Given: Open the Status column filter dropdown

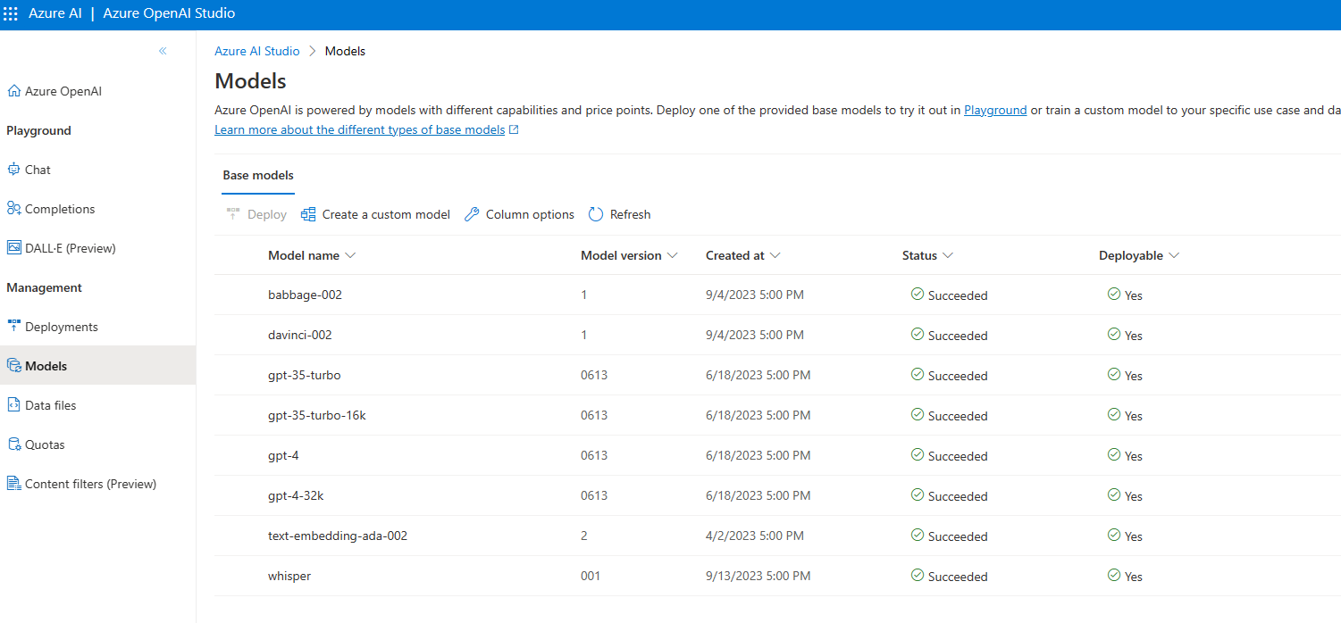Looking at the screenshot, I should pos(947,255).
